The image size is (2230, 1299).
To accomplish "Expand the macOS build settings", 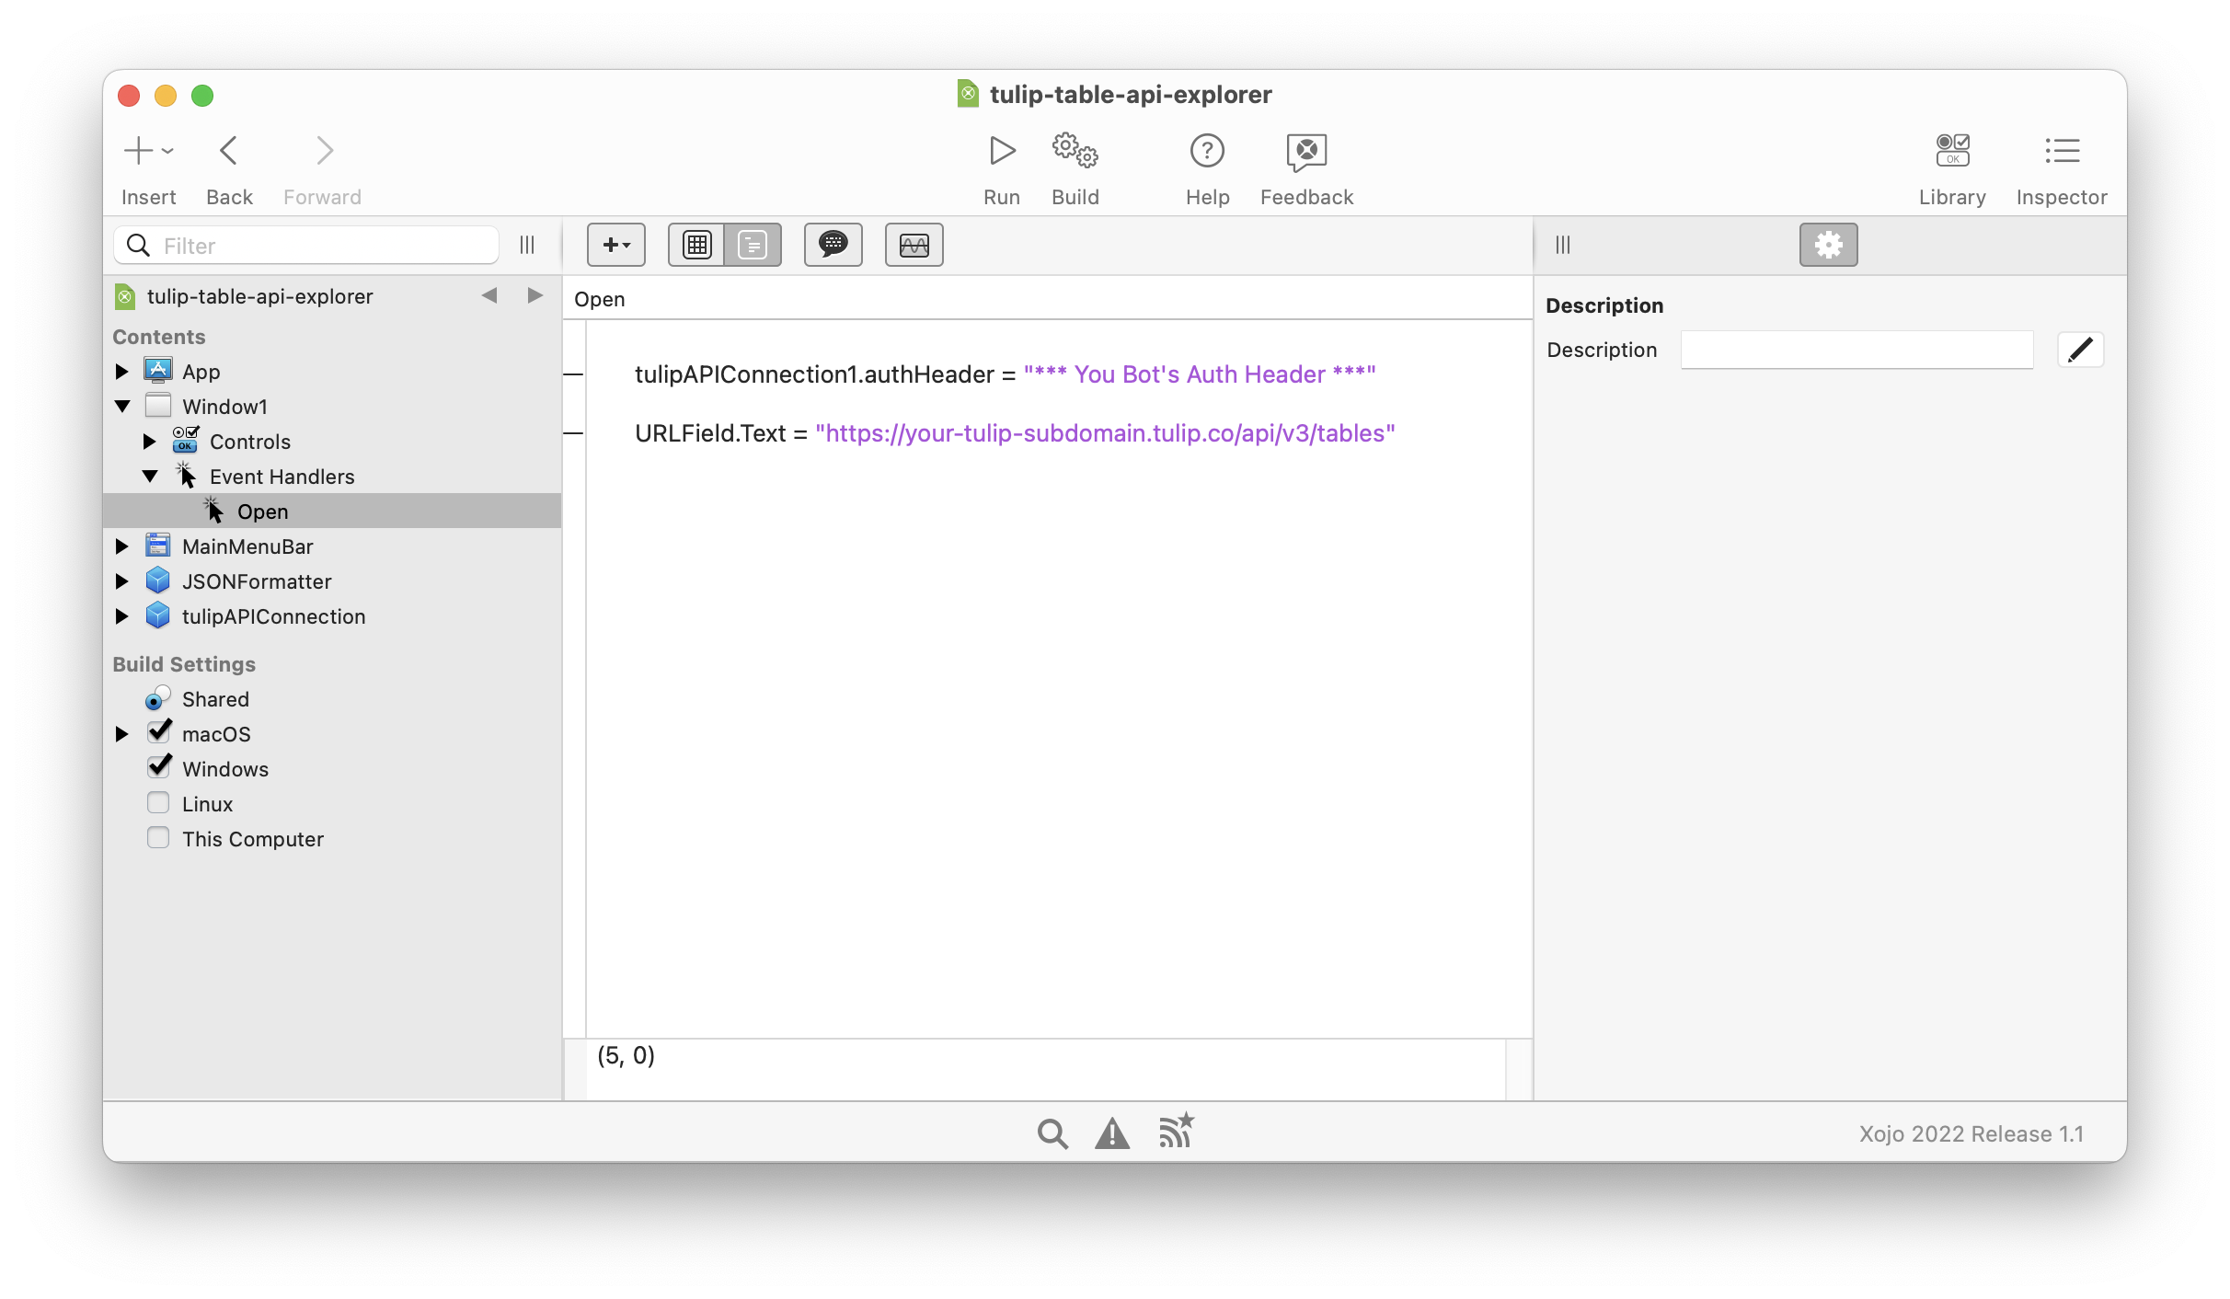I will click(x=121, y=734).
